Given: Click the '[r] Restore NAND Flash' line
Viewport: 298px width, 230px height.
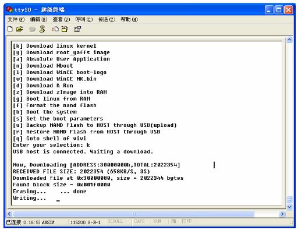Looking at the screenshot, I should point(87,132).
